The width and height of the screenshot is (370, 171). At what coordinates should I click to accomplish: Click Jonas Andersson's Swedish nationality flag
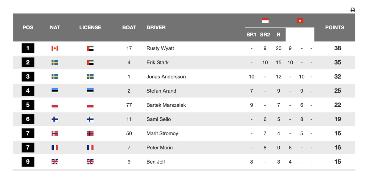click(55, 77)
